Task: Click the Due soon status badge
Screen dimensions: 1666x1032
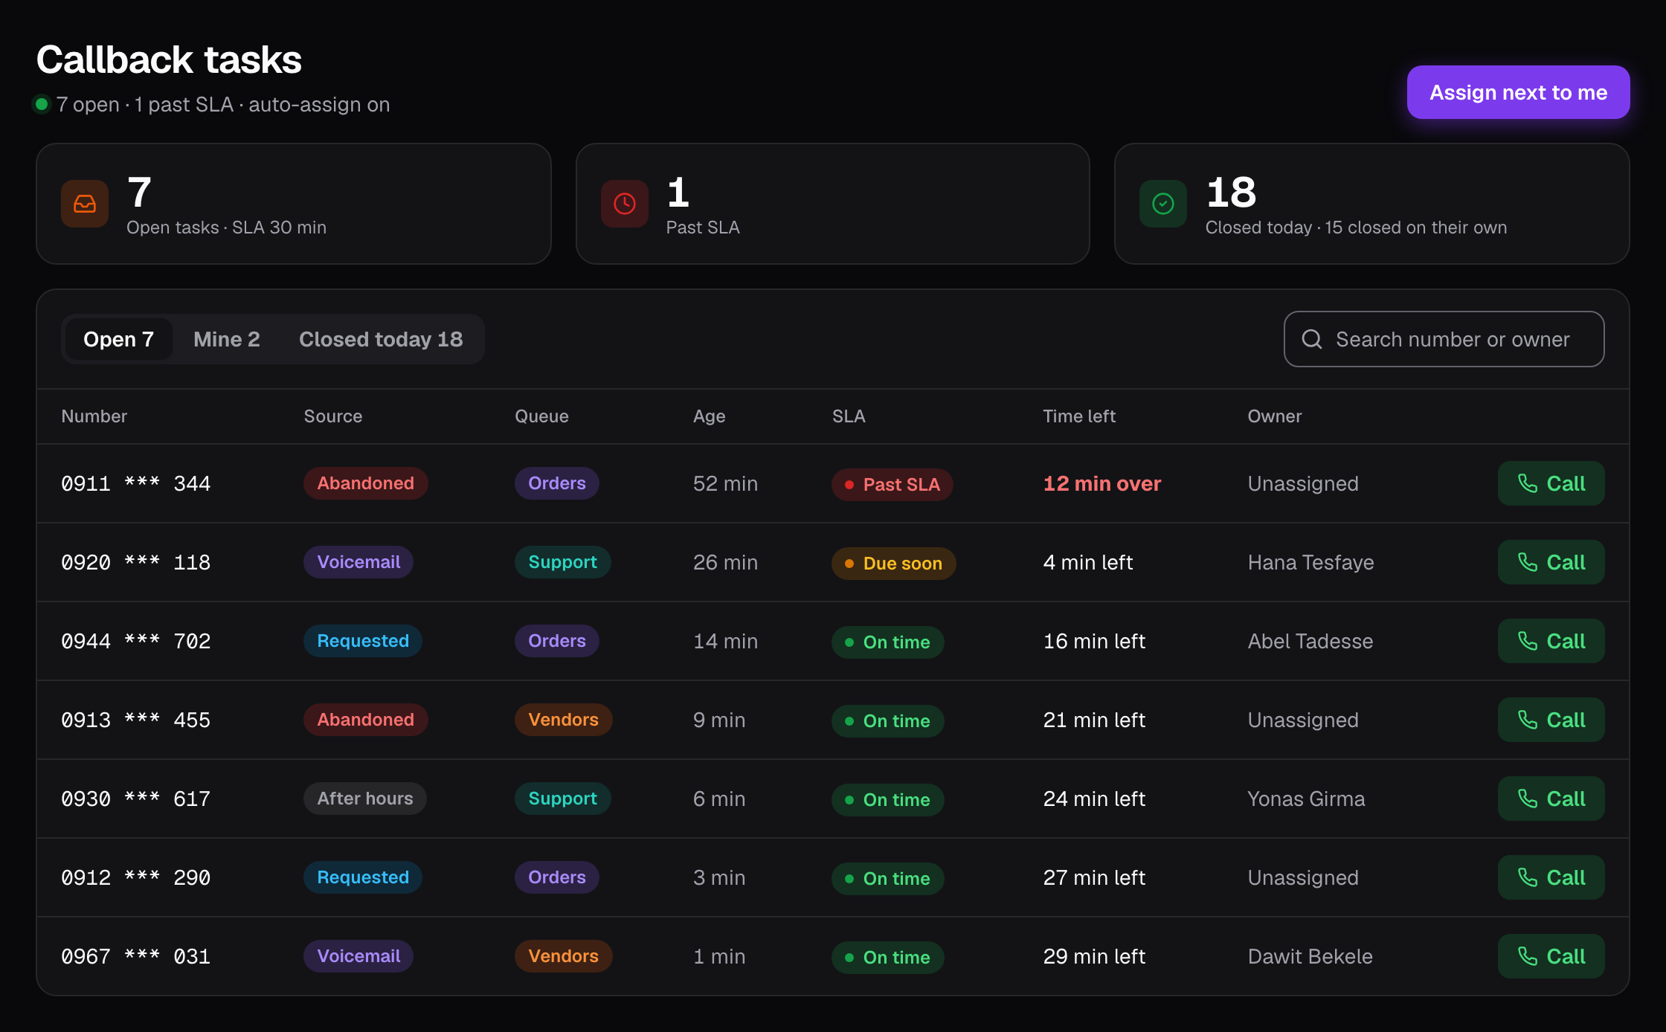Action: [893, 564]
